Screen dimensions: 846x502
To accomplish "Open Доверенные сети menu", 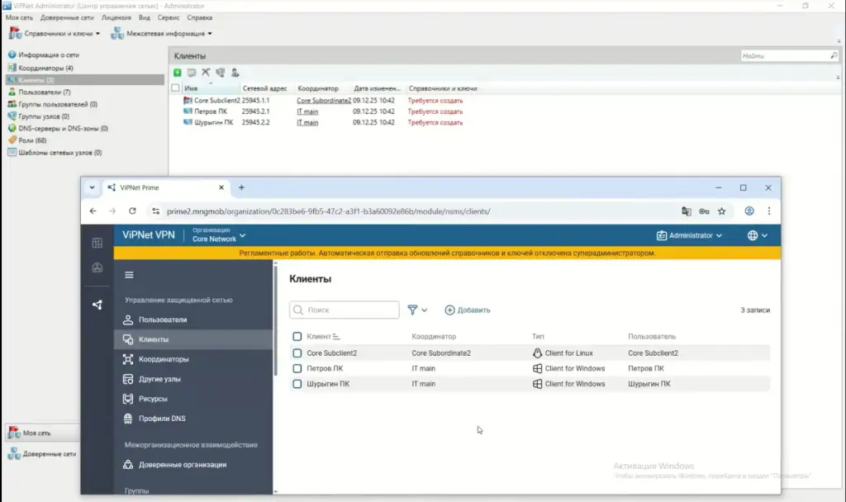I will [x=67, y=18].
